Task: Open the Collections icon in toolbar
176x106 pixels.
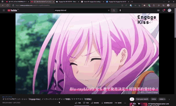Action: (x=163, y=5)
